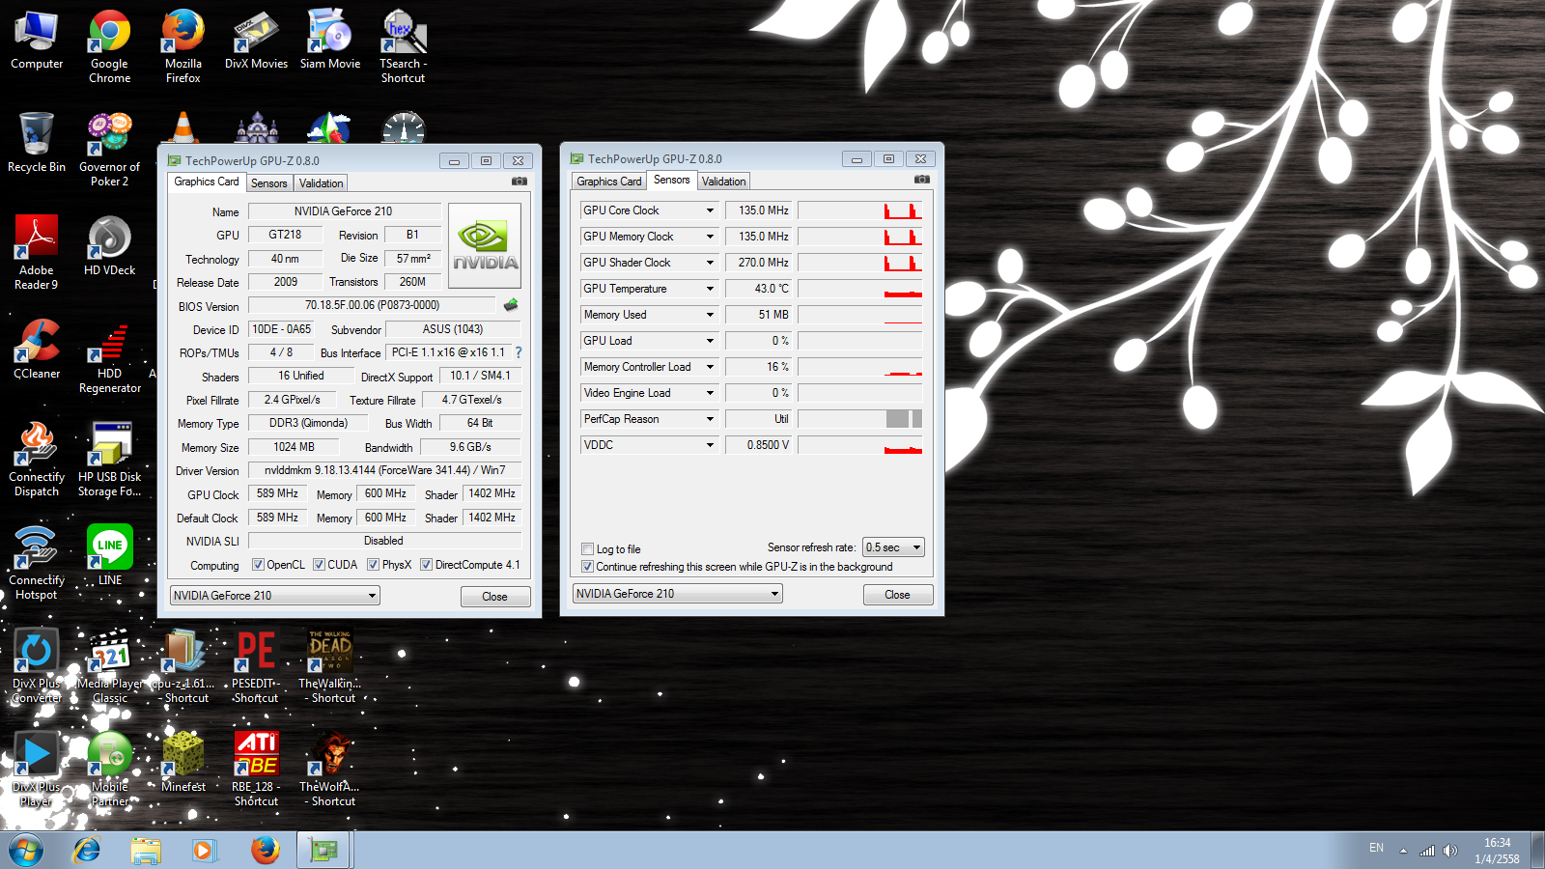Open The Wolf Among Us shortcut
1545x869 pixels.
[330, 770]
